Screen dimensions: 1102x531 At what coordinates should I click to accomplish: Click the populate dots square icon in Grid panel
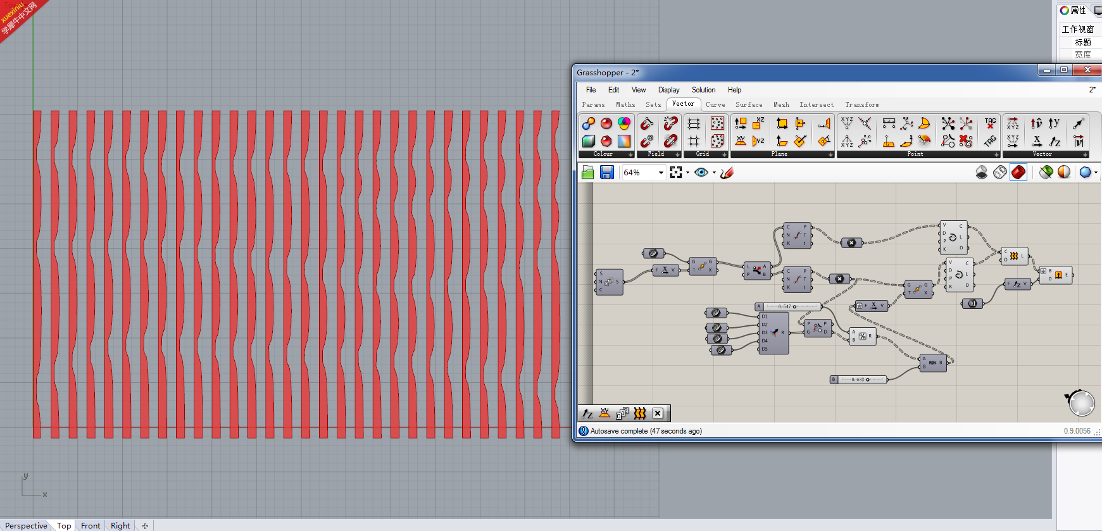pyautogui.click(x=717, y=123)
